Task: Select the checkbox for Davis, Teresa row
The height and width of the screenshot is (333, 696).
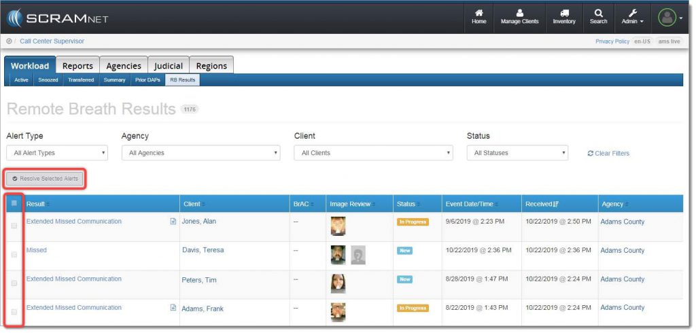Action: (14, 254)
